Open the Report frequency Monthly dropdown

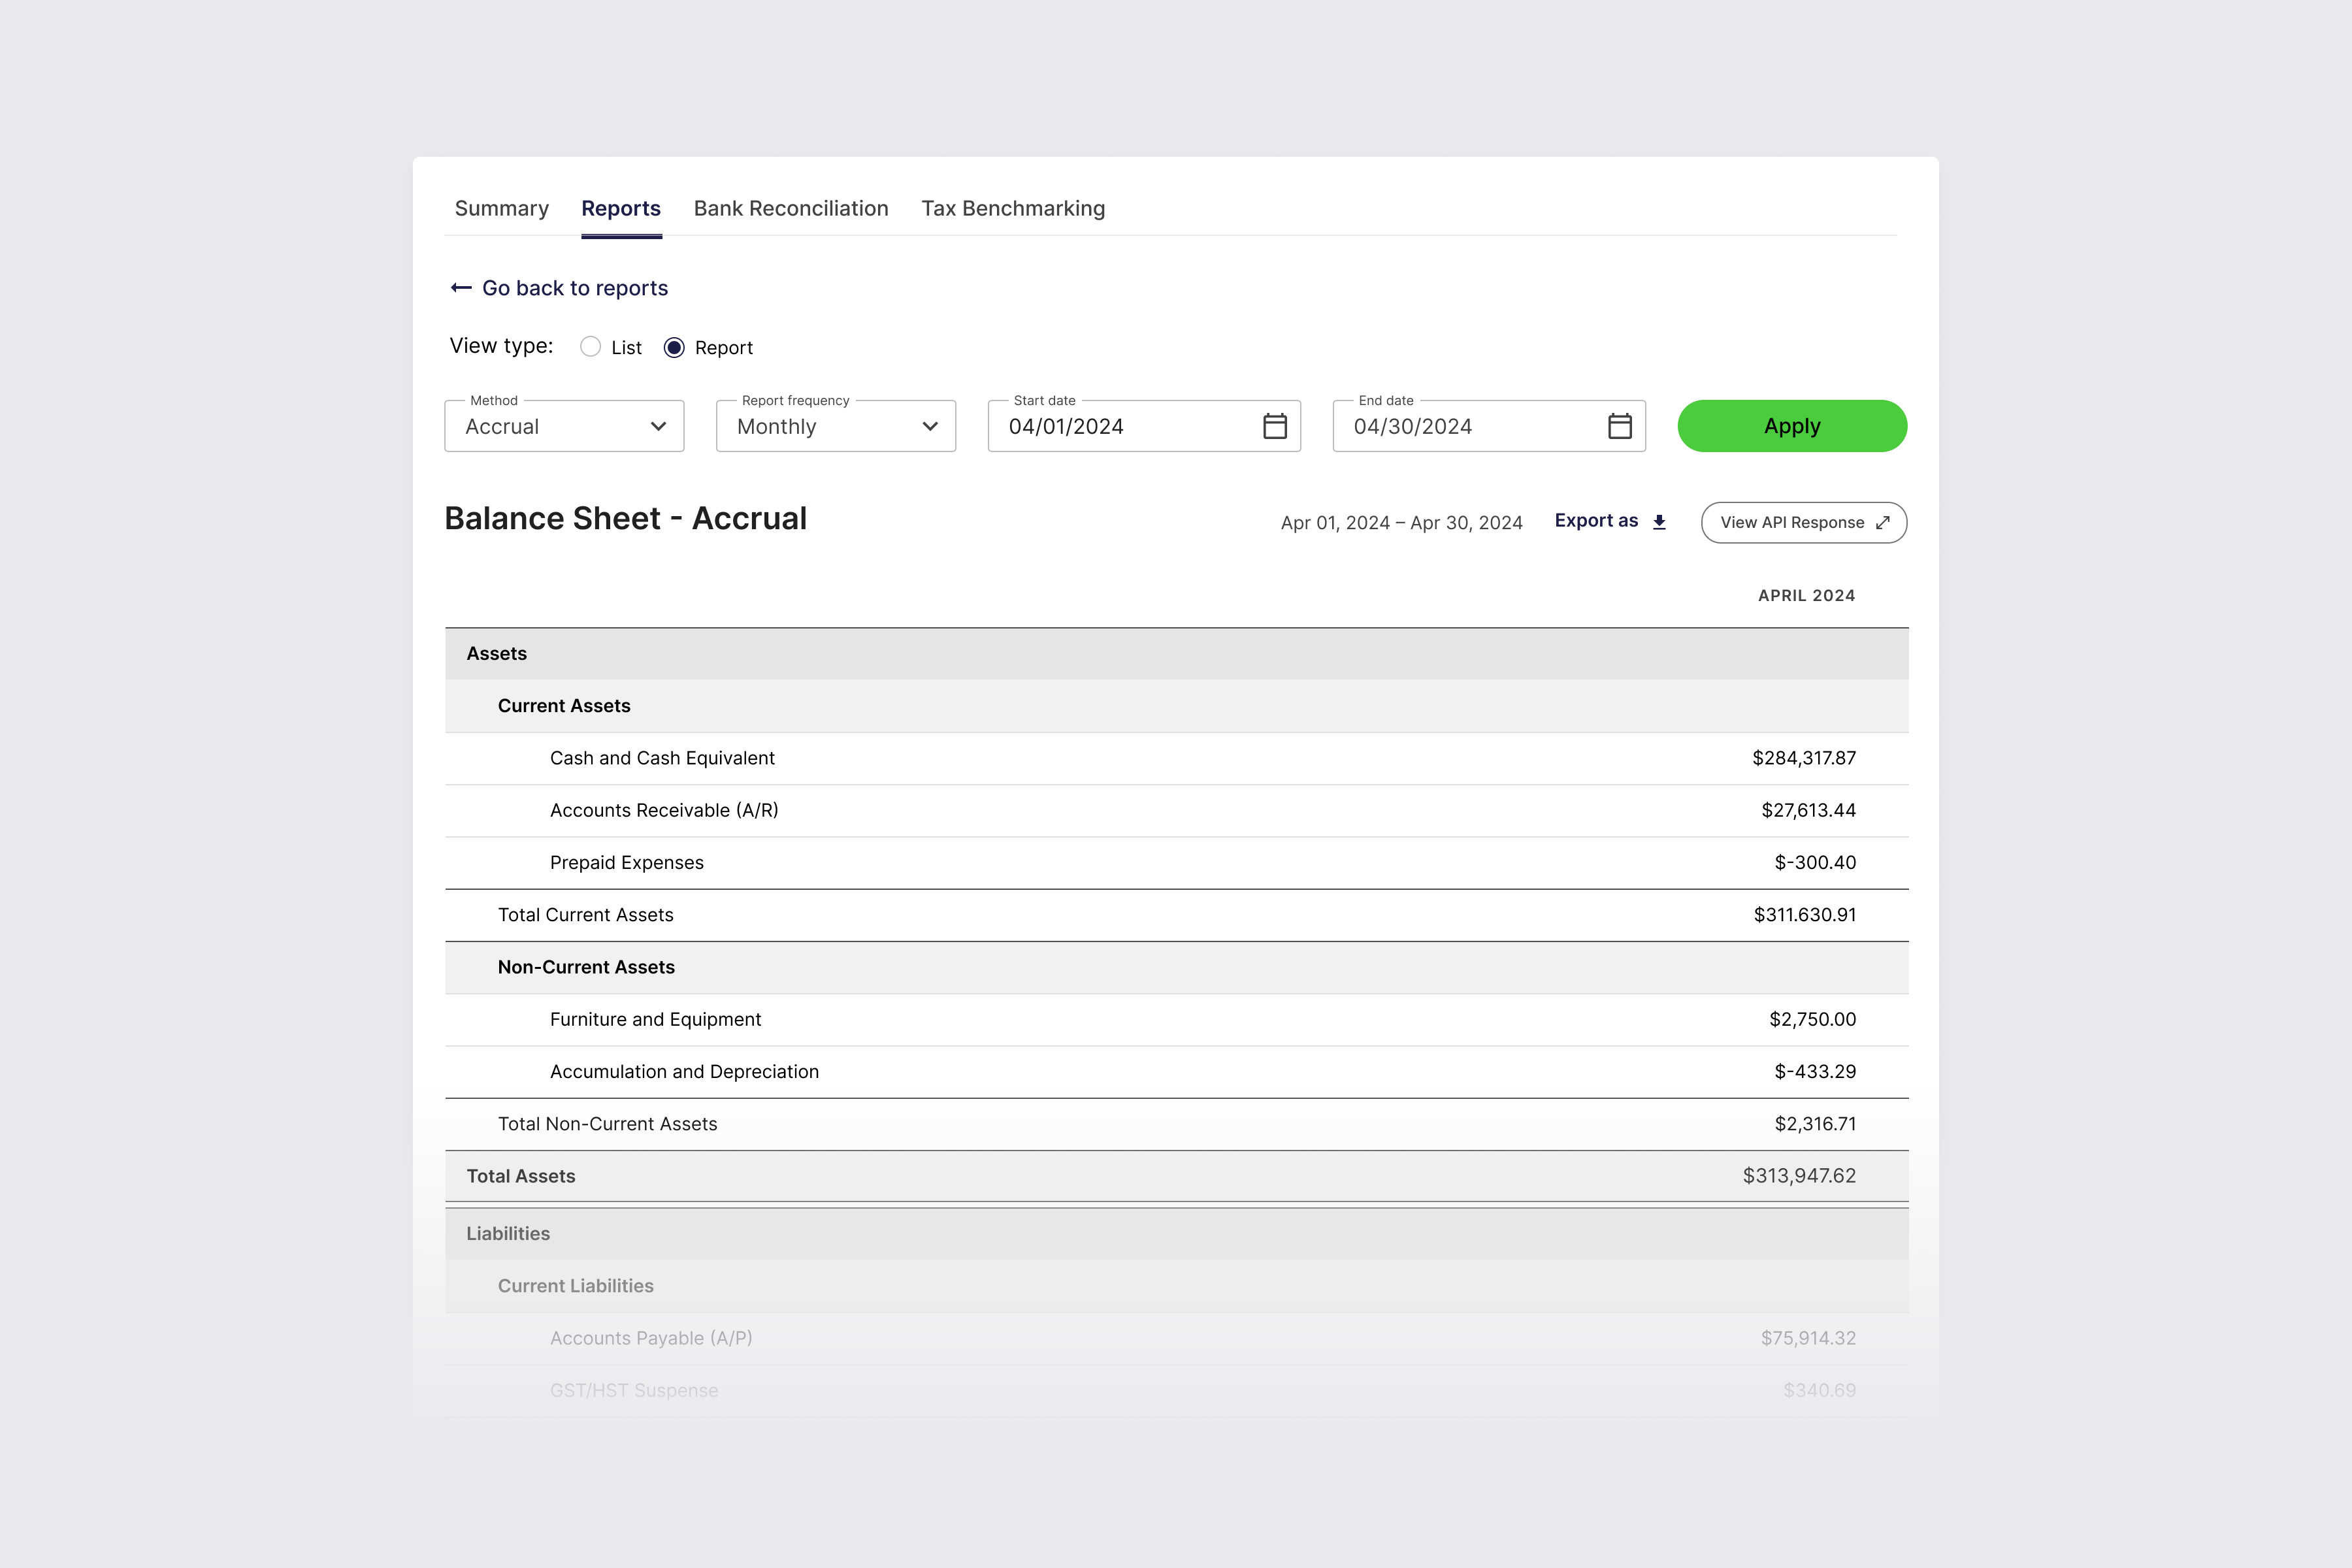(835, 427)
